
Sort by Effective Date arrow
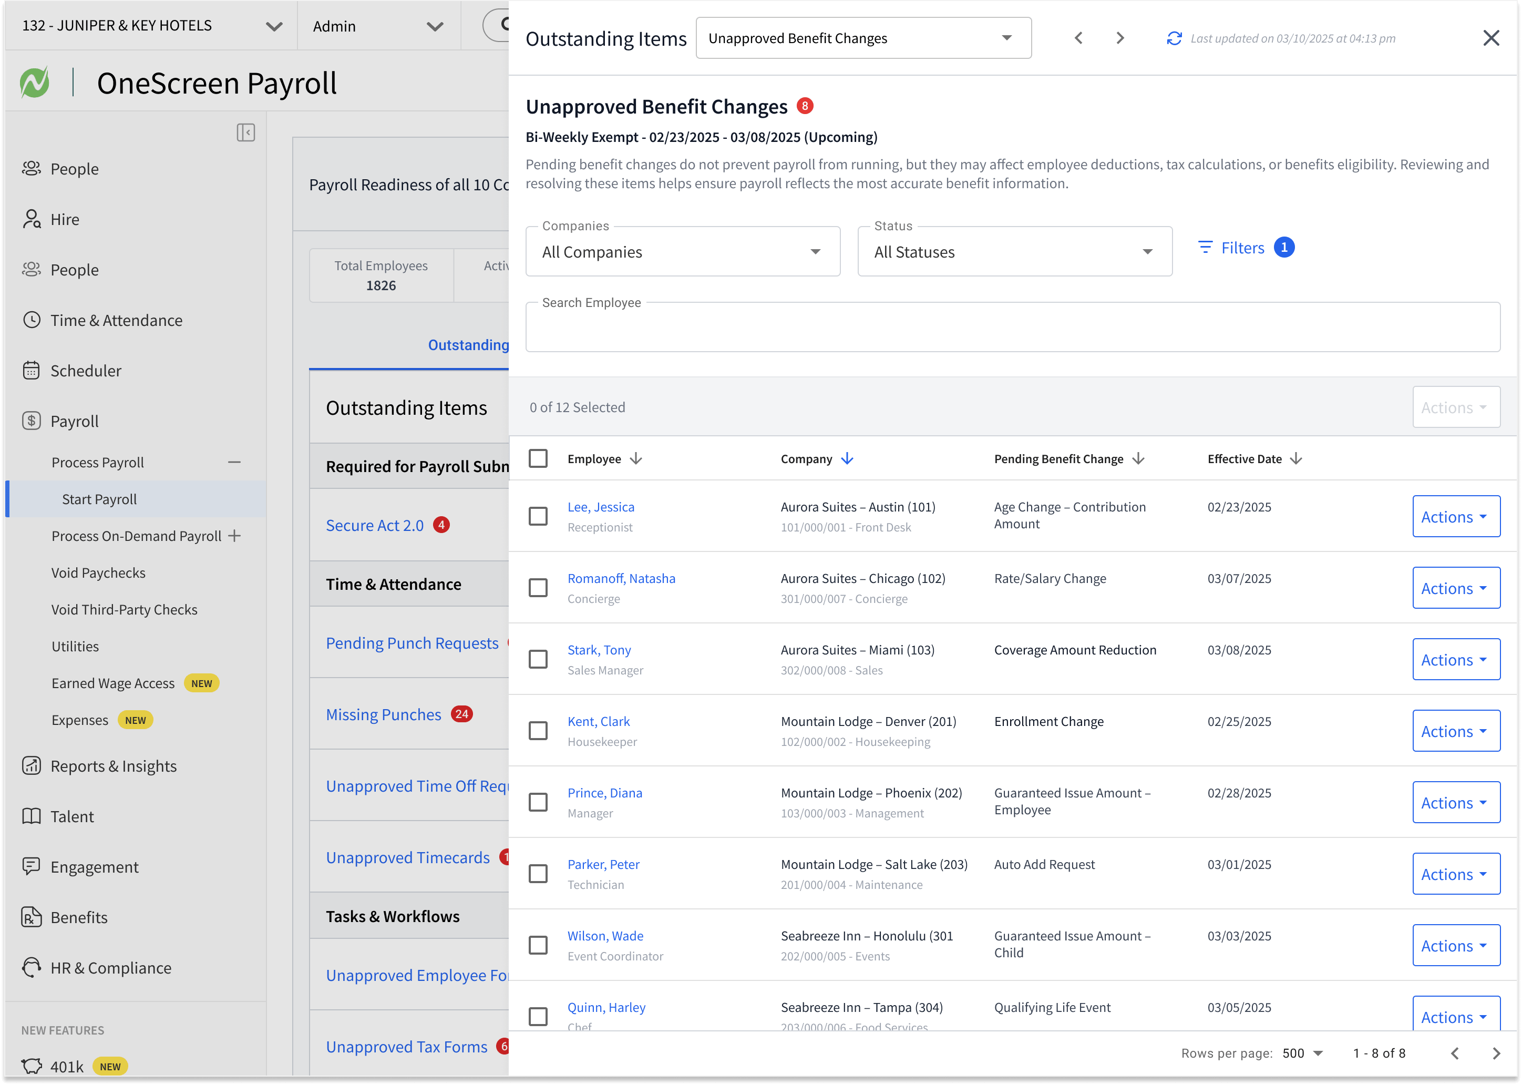click(x=1295, y=458)
